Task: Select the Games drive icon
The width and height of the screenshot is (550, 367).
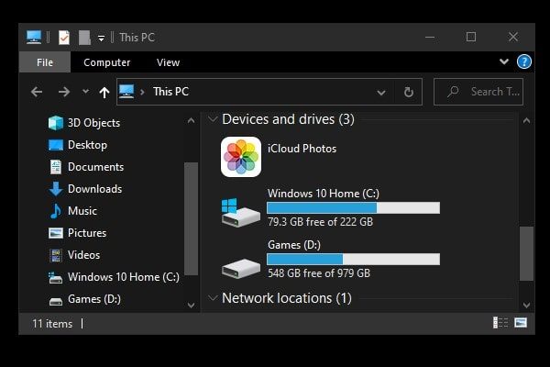Action: tap(241, 268)
